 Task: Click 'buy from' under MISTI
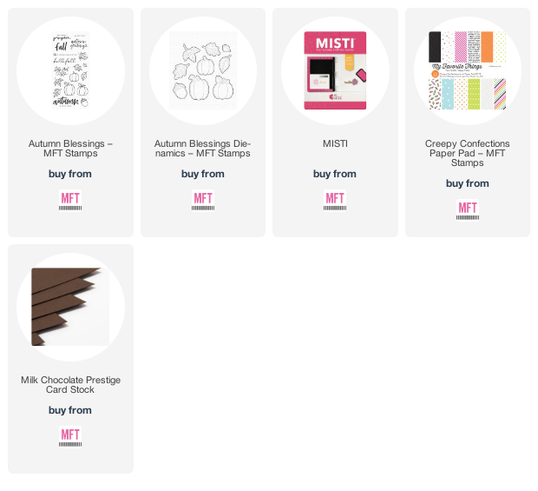(x=335, y=174)
